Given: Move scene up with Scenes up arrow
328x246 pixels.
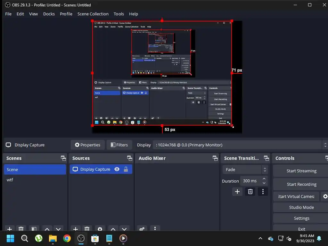Looking at the screenshot, I should 47,229.
